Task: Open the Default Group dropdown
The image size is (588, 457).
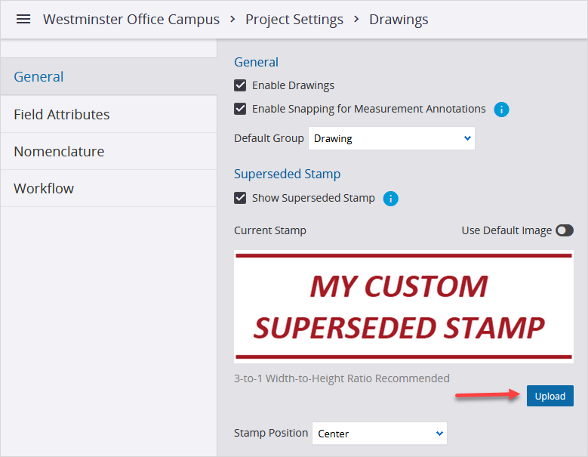Action: 392,138
